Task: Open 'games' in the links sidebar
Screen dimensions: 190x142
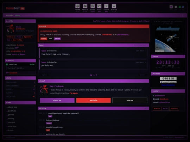Action: [11, 115]
